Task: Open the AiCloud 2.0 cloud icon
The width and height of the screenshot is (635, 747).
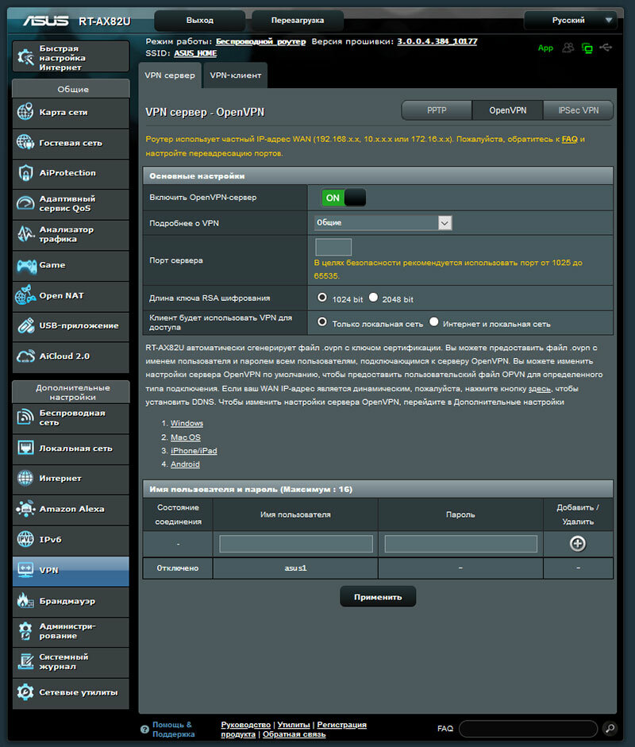Action: (25, 356)
